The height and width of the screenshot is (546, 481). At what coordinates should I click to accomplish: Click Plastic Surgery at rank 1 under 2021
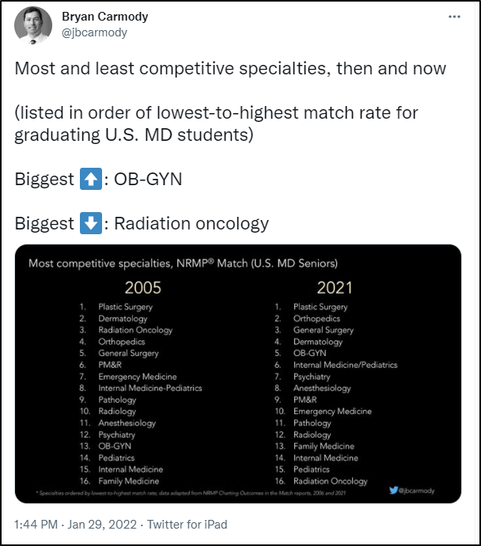click(x=320, y=307)
